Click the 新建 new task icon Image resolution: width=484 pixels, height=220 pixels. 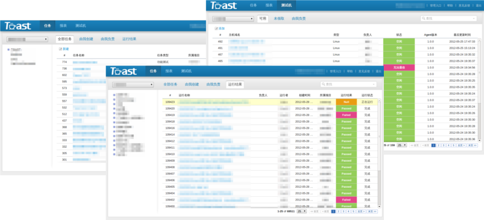click(x=61, y=49)
